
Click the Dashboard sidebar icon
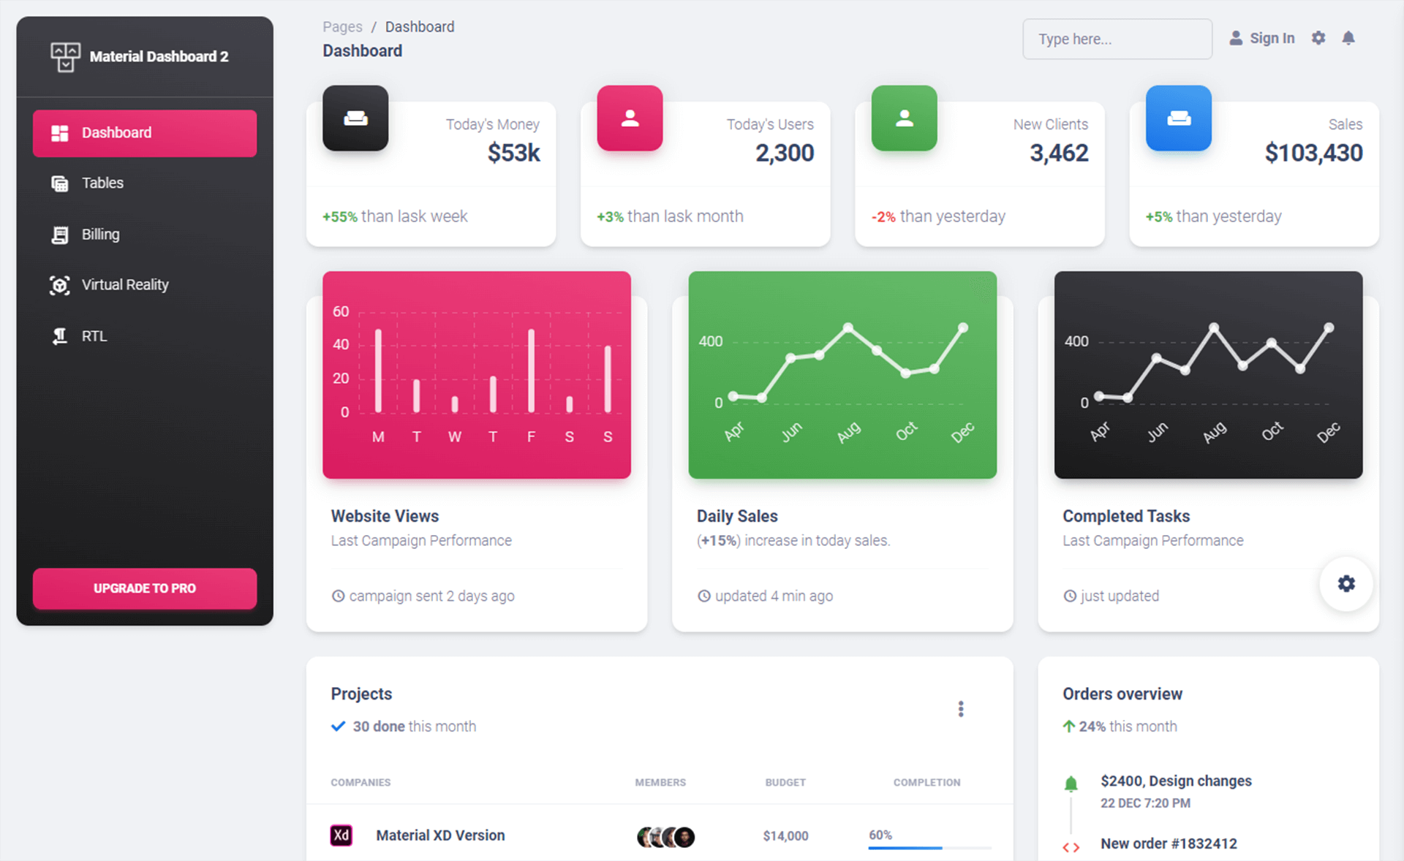tap(57, 132)
